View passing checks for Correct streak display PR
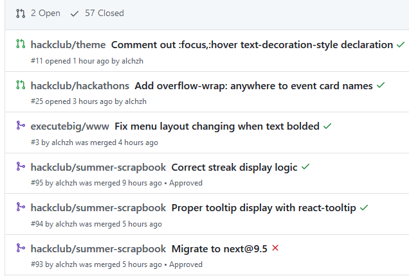The height and width of the screenshot is (276, 409). point(305,167)
